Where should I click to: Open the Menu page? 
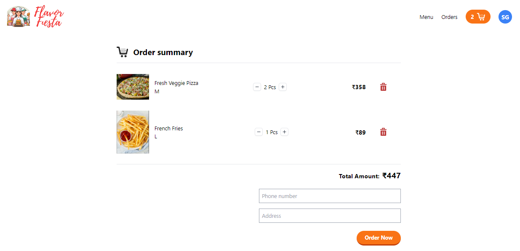(x=426, y=17)
